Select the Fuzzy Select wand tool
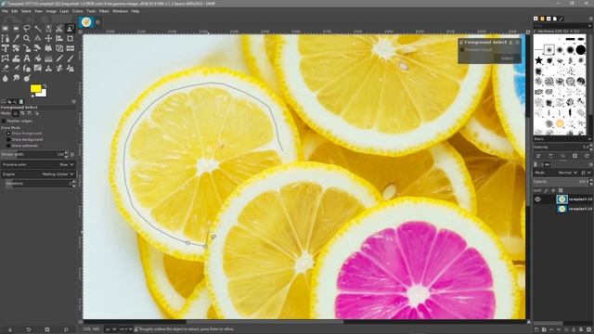The image size is (594, 334). pyautogui.click(x=38, y=29)
